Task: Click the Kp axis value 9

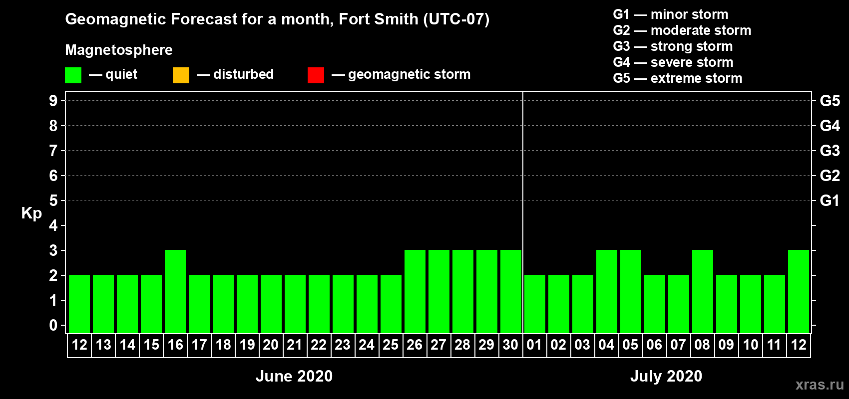Action: (53, 101)
